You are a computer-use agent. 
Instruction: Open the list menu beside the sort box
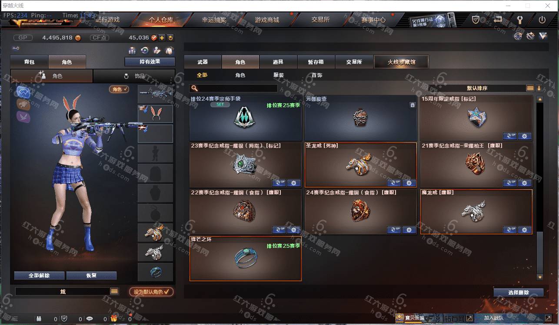530,88
